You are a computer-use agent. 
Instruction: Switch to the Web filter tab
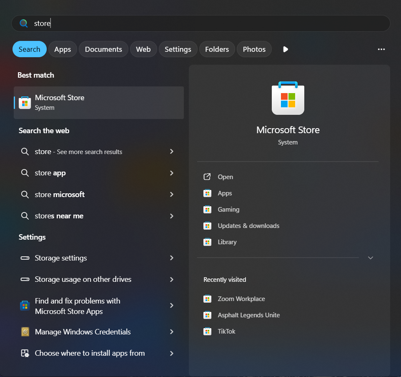pos(143,49)
